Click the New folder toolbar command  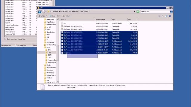pos(66,16)
